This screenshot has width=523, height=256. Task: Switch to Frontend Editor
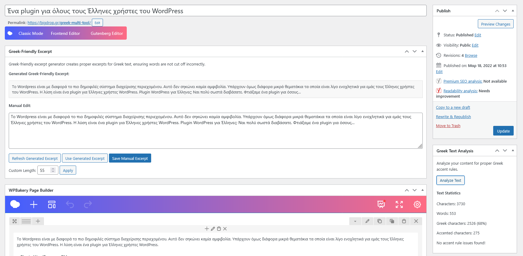pyautogui.click(x=65, y=33)
